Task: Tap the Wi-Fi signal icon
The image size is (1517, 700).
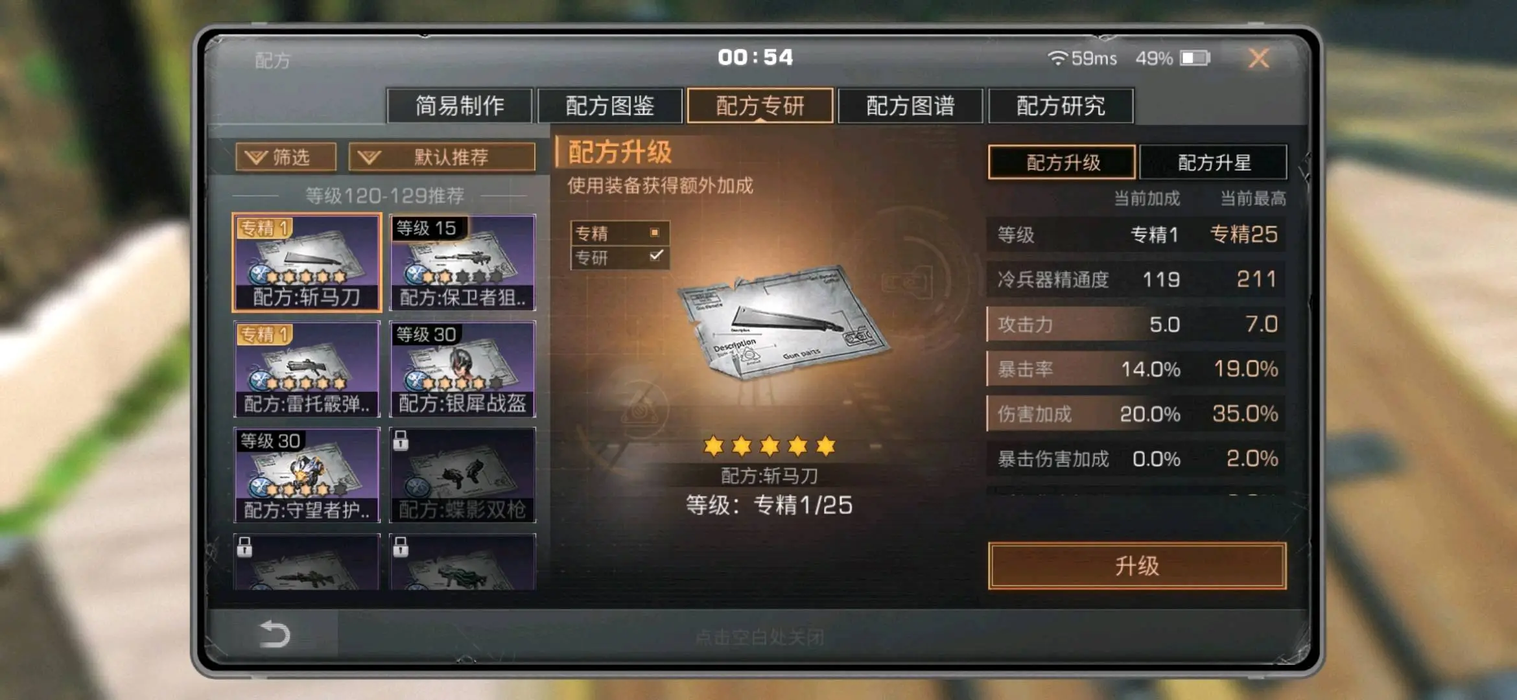Action: [x=1057, y=58]
